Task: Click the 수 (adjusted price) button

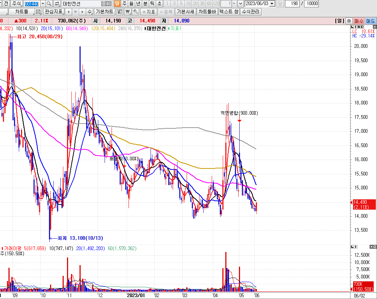Action: tap(89, 11)
